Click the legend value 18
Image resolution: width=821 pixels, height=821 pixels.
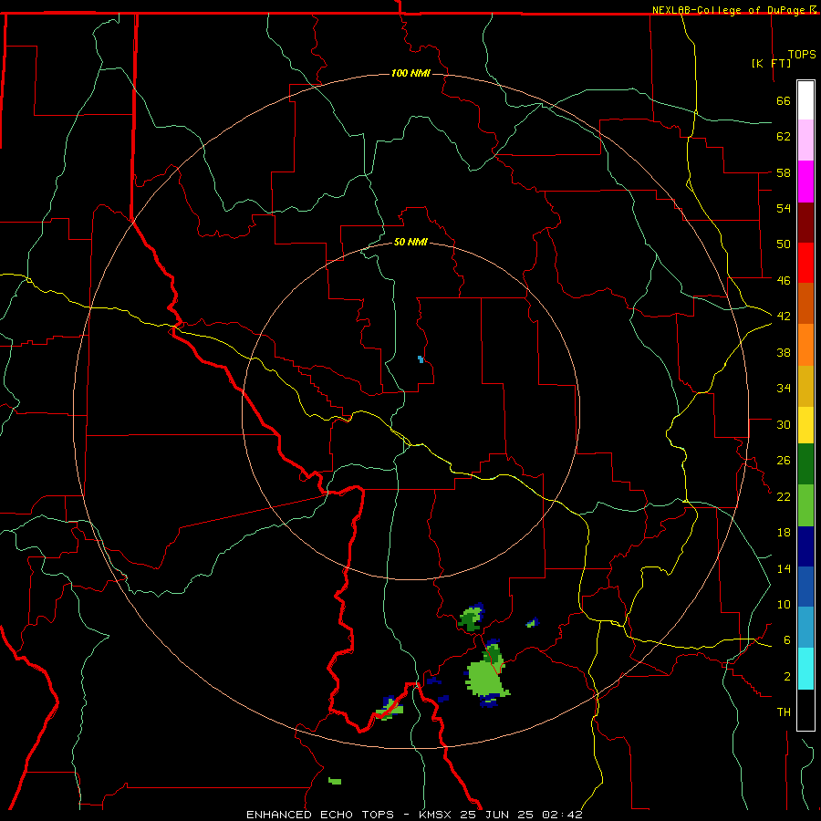point(784,533)
